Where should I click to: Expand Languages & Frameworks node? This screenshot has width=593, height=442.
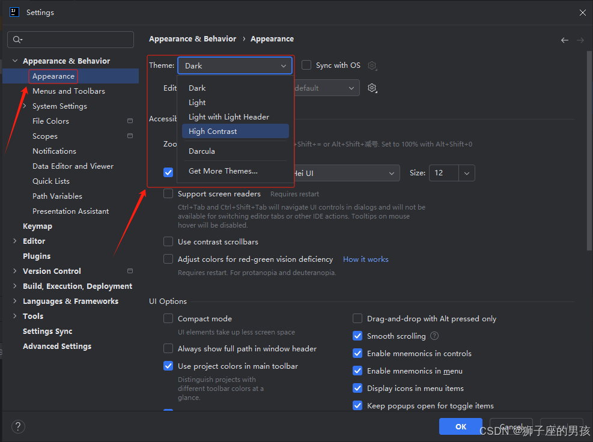pyautogui.click(x=15, y=301)
